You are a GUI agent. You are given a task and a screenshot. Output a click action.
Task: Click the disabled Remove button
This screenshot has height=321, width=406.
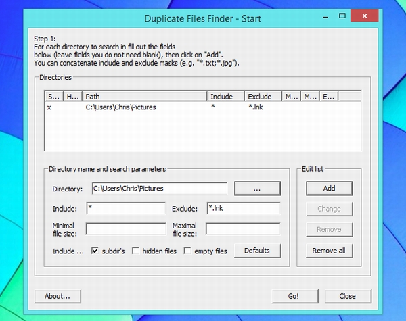(329, 230)
